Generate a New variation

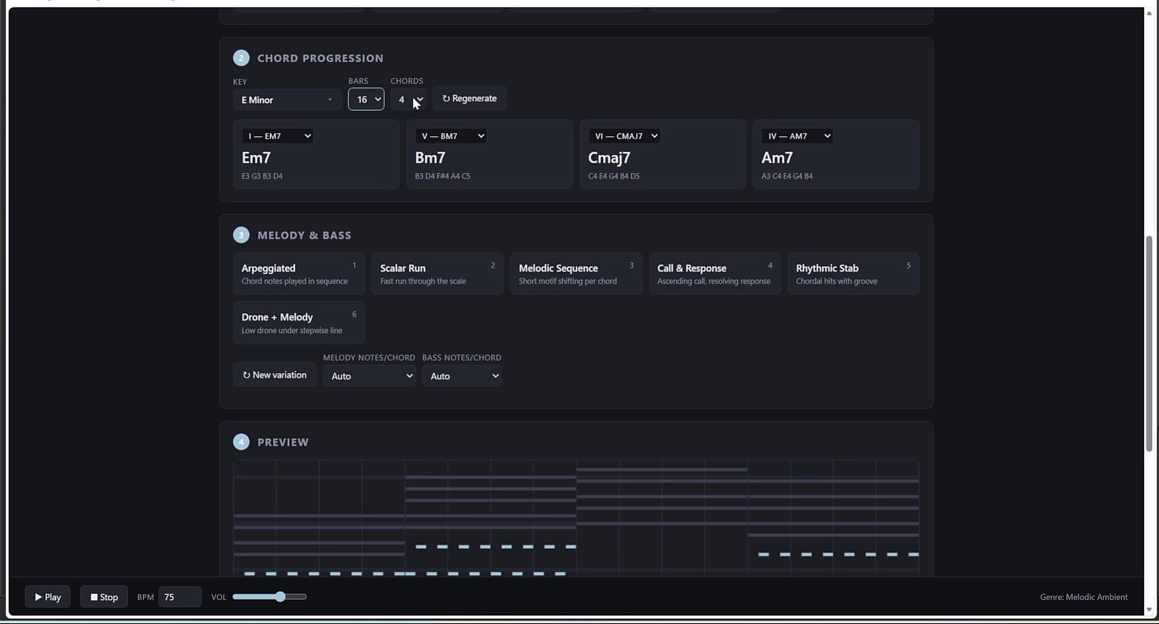click(274, 375)
